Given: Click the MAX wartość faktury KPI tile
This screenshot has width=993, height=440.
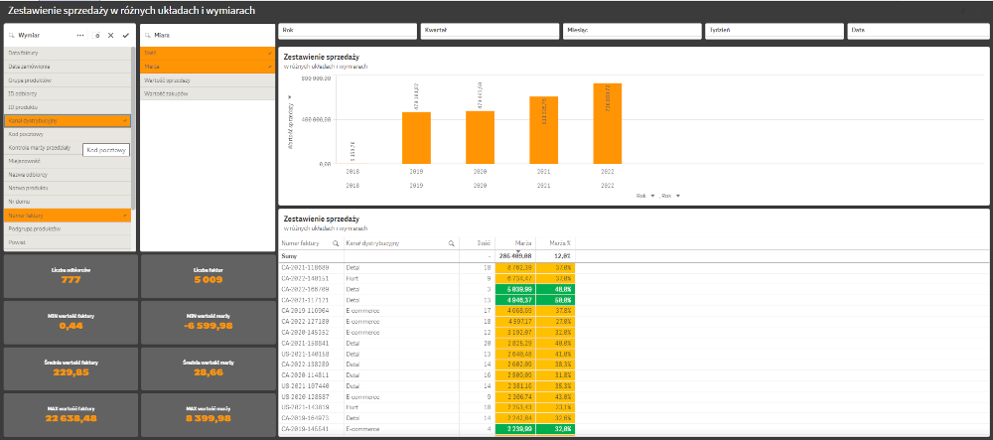Looking at the screenshot, I should 71,414.
